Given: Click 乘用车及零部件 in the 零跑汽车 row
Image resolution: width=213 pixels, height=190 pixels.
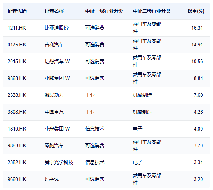Looking at the screenshot, I should [147, 145].
